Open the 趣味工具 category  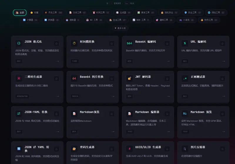click(164, 20)
